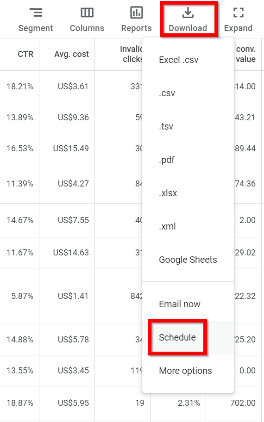The image size is (264, 422).
Task: Click the Download arrow icon
Action: (188, 12)
